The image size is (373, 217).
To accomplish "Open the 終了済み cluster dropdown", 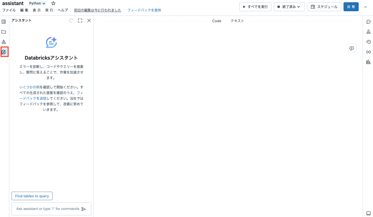I will 289,7.
